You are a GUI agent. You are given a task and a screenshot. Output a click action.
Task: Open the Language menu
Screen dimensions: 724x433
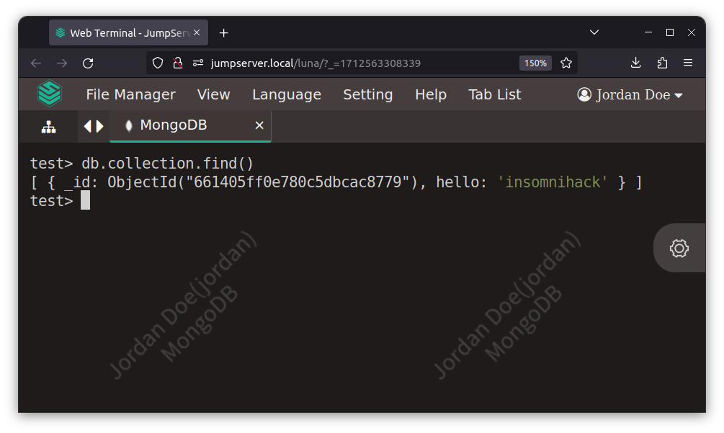[286, 95]
